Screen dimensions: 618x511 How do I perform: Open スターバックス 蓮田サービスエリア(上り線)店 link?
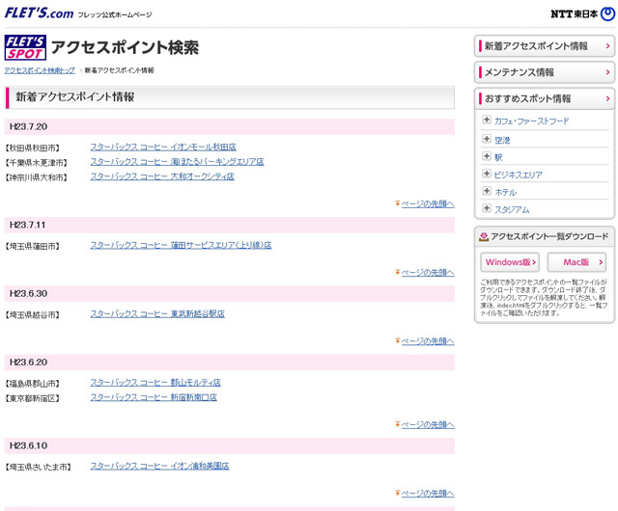point(181,245)
